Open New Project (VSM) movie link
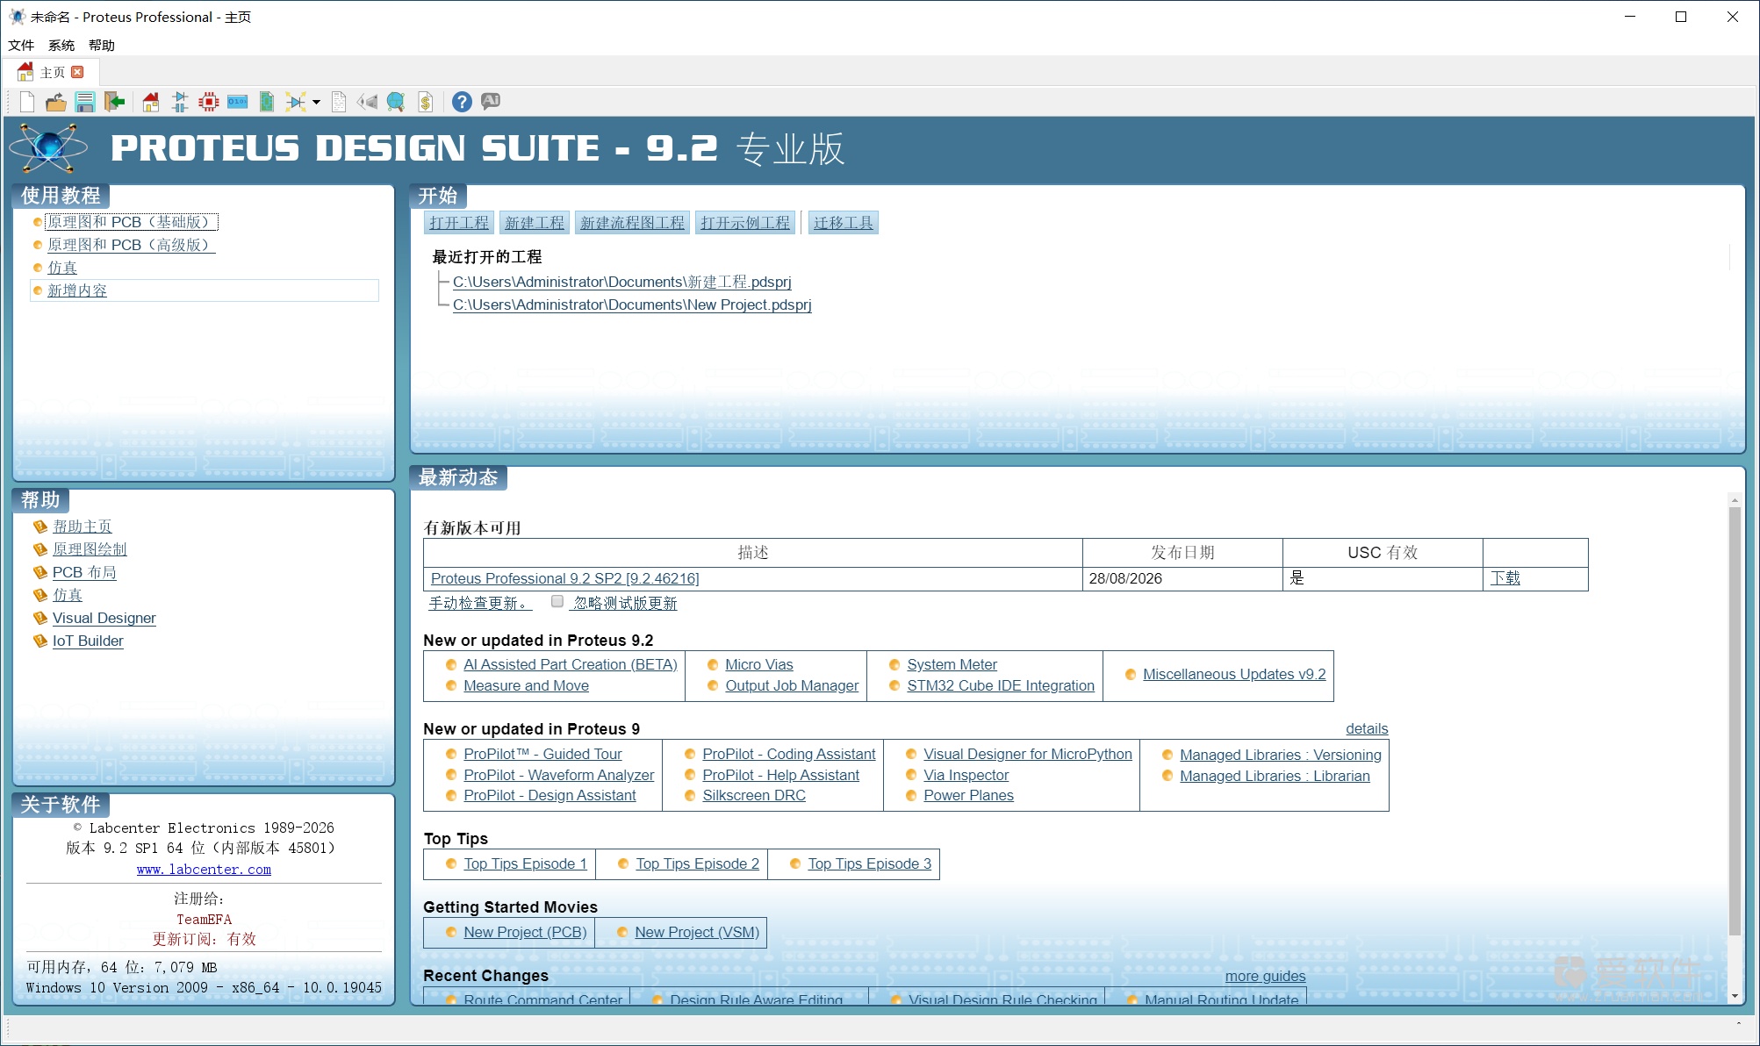Screen dimensions: 1760x1046 coord(697,932)
